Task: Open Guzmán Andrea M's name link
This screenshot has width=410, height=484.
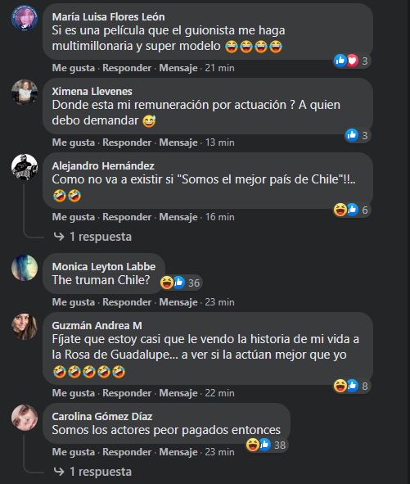Action: pyautogui.click(x=97, y=325)
